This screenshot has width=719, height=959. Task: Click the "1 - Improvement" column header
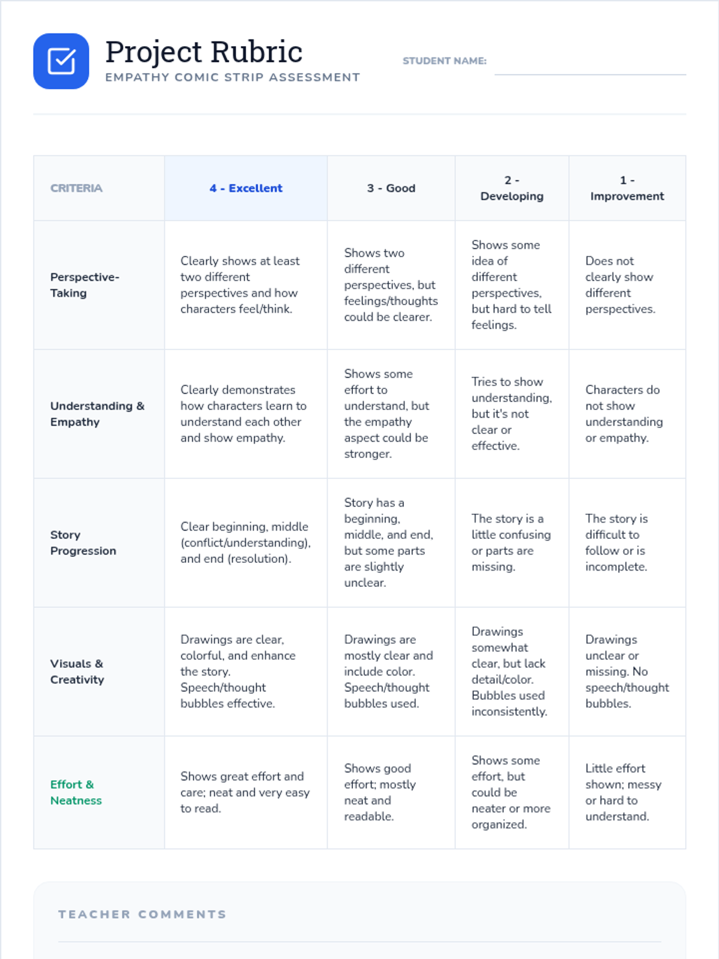pyautogui.click(x=627, y=188)
